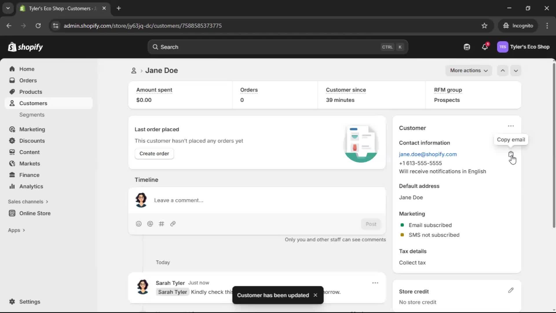Viewport: 556px width, 313px height.
Task: Expand the Apps section
Action: pyautogui.click(x=16, y=230)
